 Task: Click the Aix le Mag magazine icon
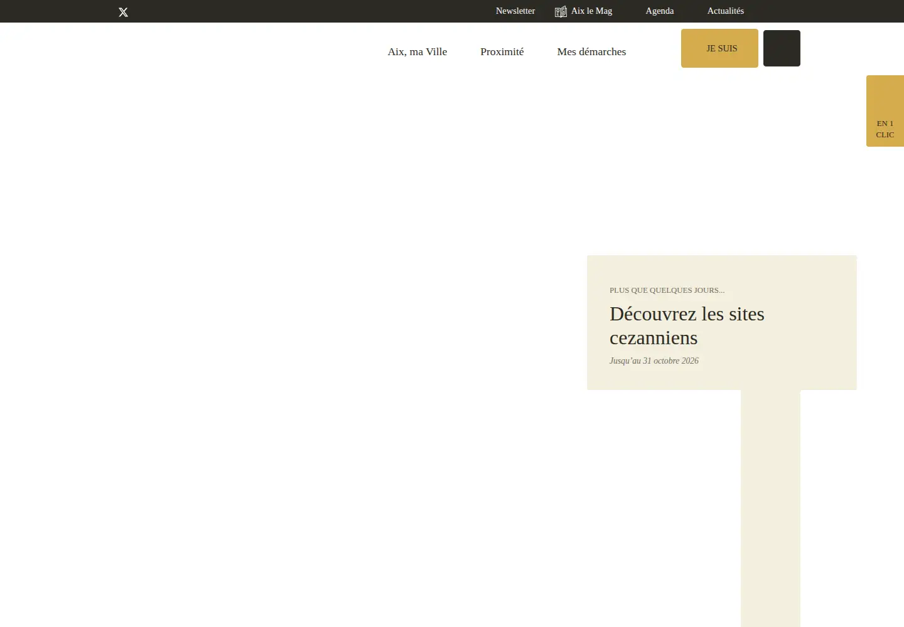point(561,11)
